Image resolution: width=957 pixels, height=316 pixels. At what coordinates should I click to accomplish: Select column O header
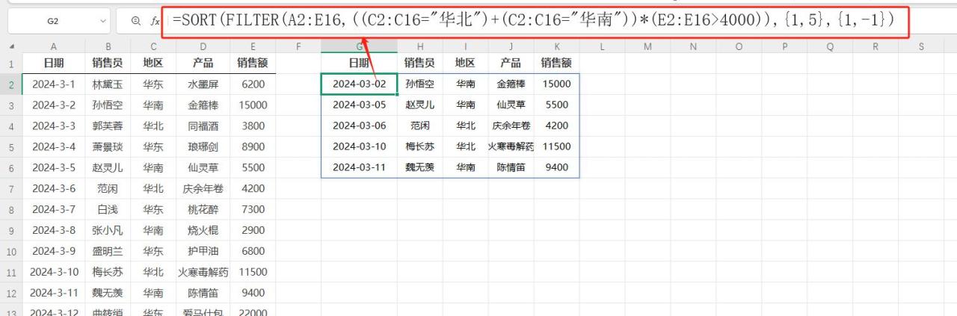tap(739, 47)
